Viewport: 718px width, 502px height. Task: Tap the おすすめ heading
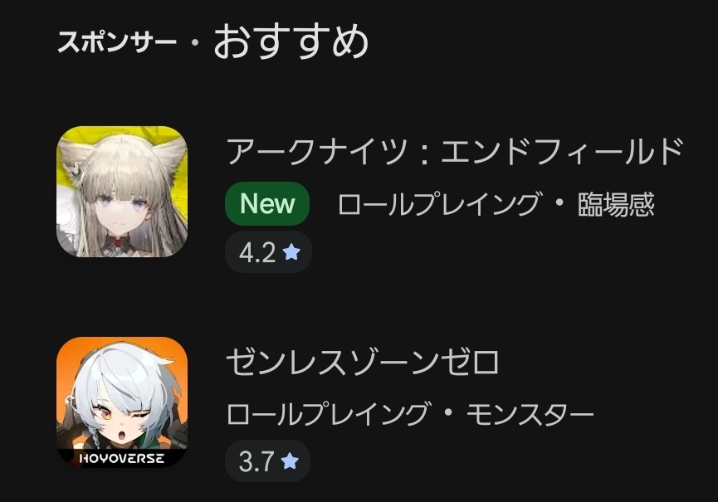point(291,41)
